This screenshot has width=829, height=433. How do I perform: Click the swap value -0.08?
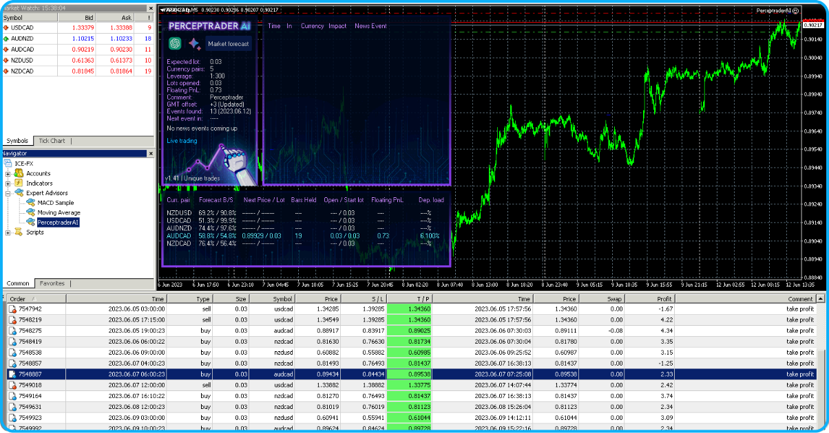tap(614, 331)
